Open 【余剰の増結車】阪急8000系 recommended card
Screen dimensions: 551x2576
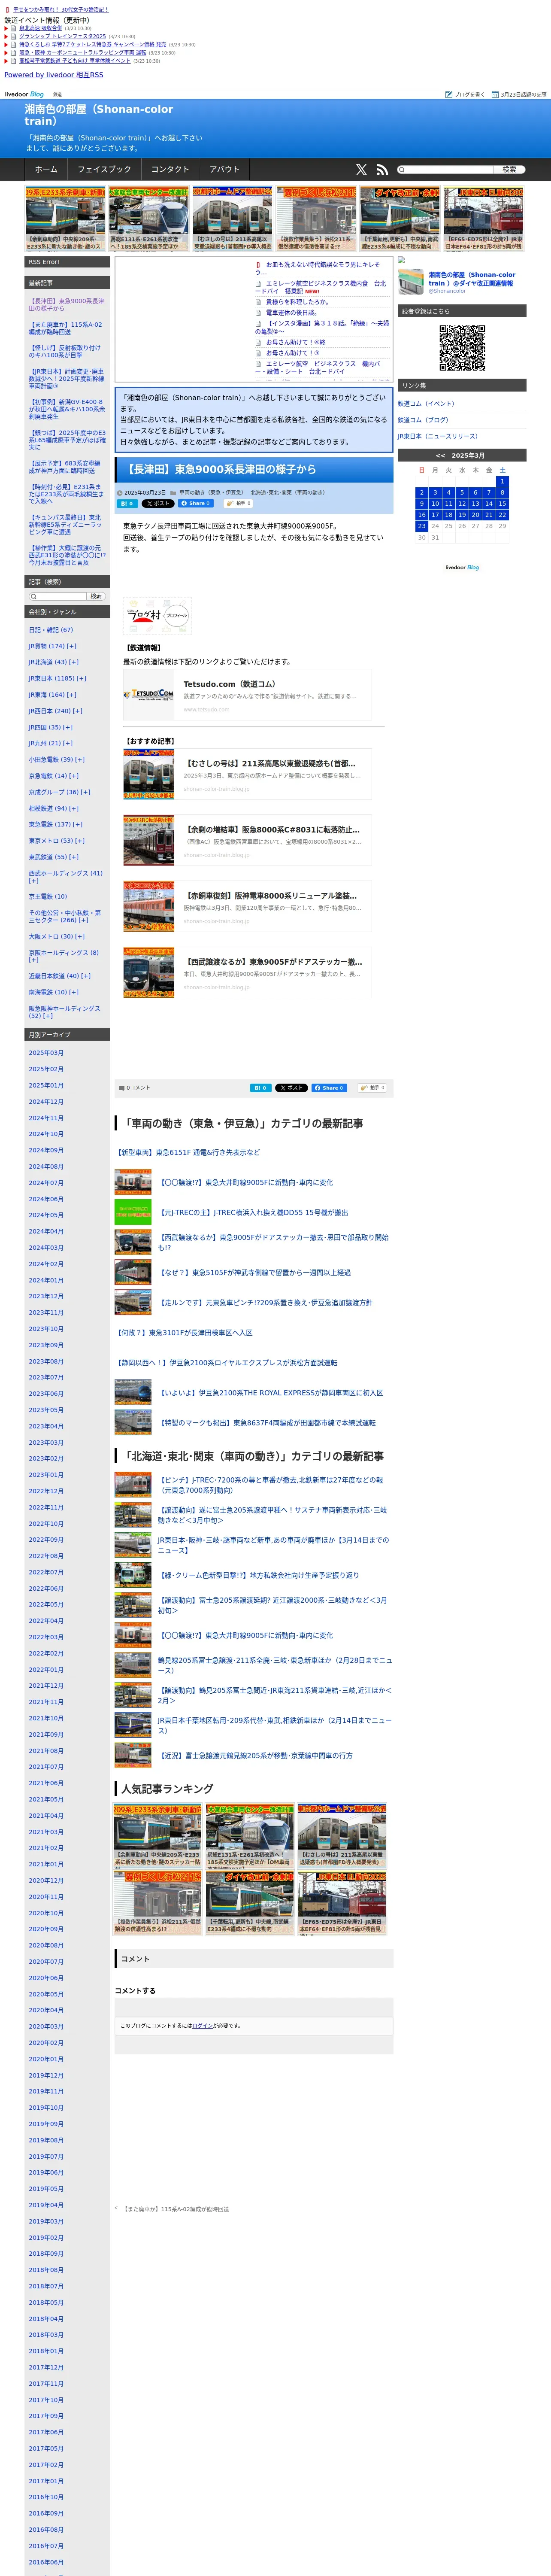pyautogui.click(x=247, y=840)
